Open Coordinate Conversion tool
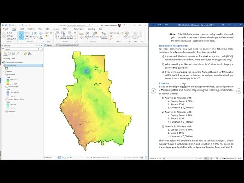Screen dimensions: 244x183 (x=104, y=35)
